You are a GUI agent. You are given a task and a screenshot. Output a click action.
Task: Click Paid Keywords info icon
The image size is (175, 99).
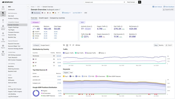pos(124,34)
